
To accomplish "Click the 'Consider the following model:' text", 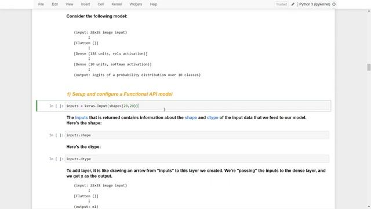I will [97, 16].
